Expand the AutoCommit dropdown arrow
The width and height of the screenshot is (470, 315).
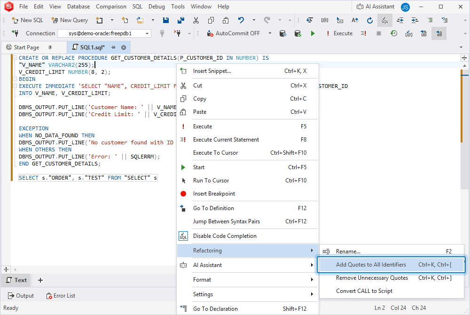(269, 33)
